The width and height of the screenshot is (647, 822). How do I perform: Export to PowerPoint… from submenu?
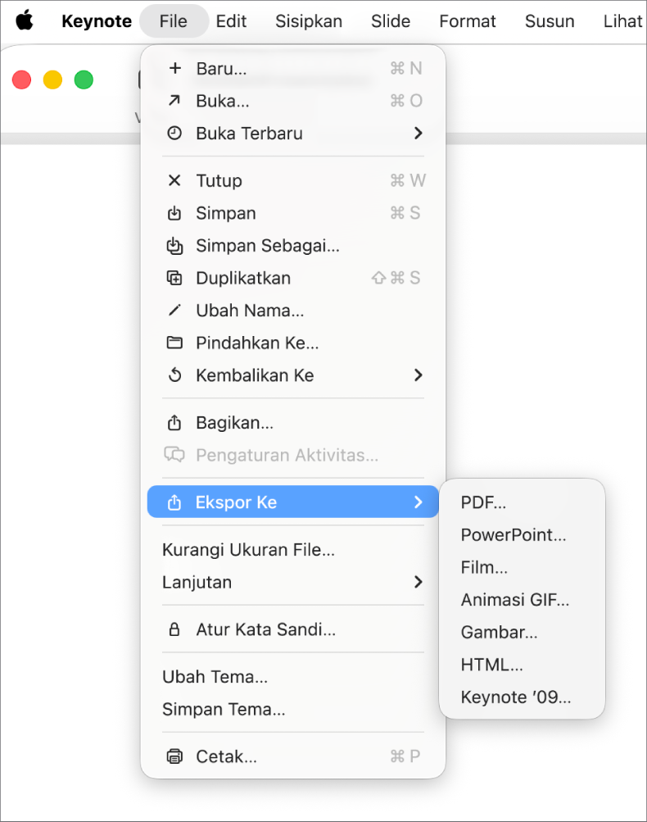(x=522, y=534)
